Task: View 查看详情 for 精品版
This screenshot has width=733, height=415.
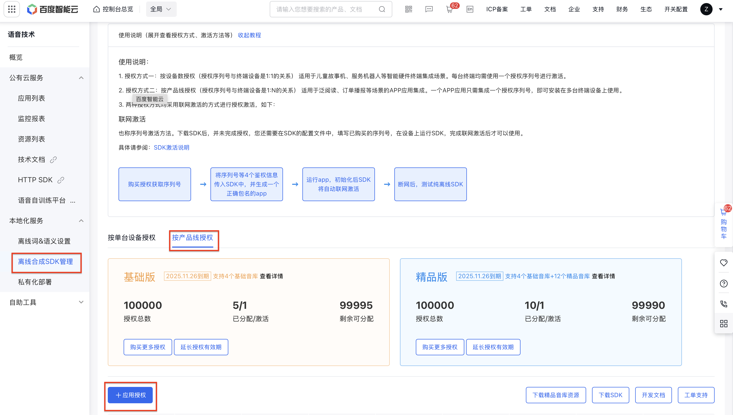Action: (603, 276)
